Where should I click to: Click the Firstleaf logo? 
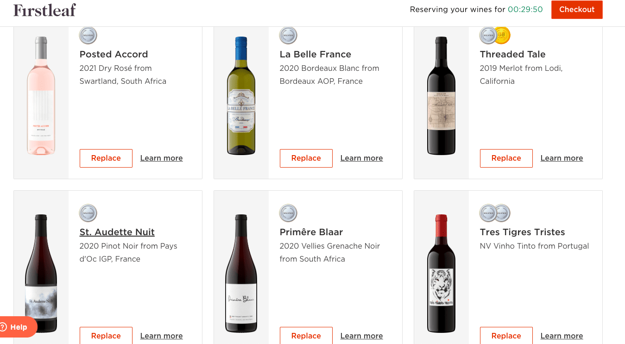(44, 10)
